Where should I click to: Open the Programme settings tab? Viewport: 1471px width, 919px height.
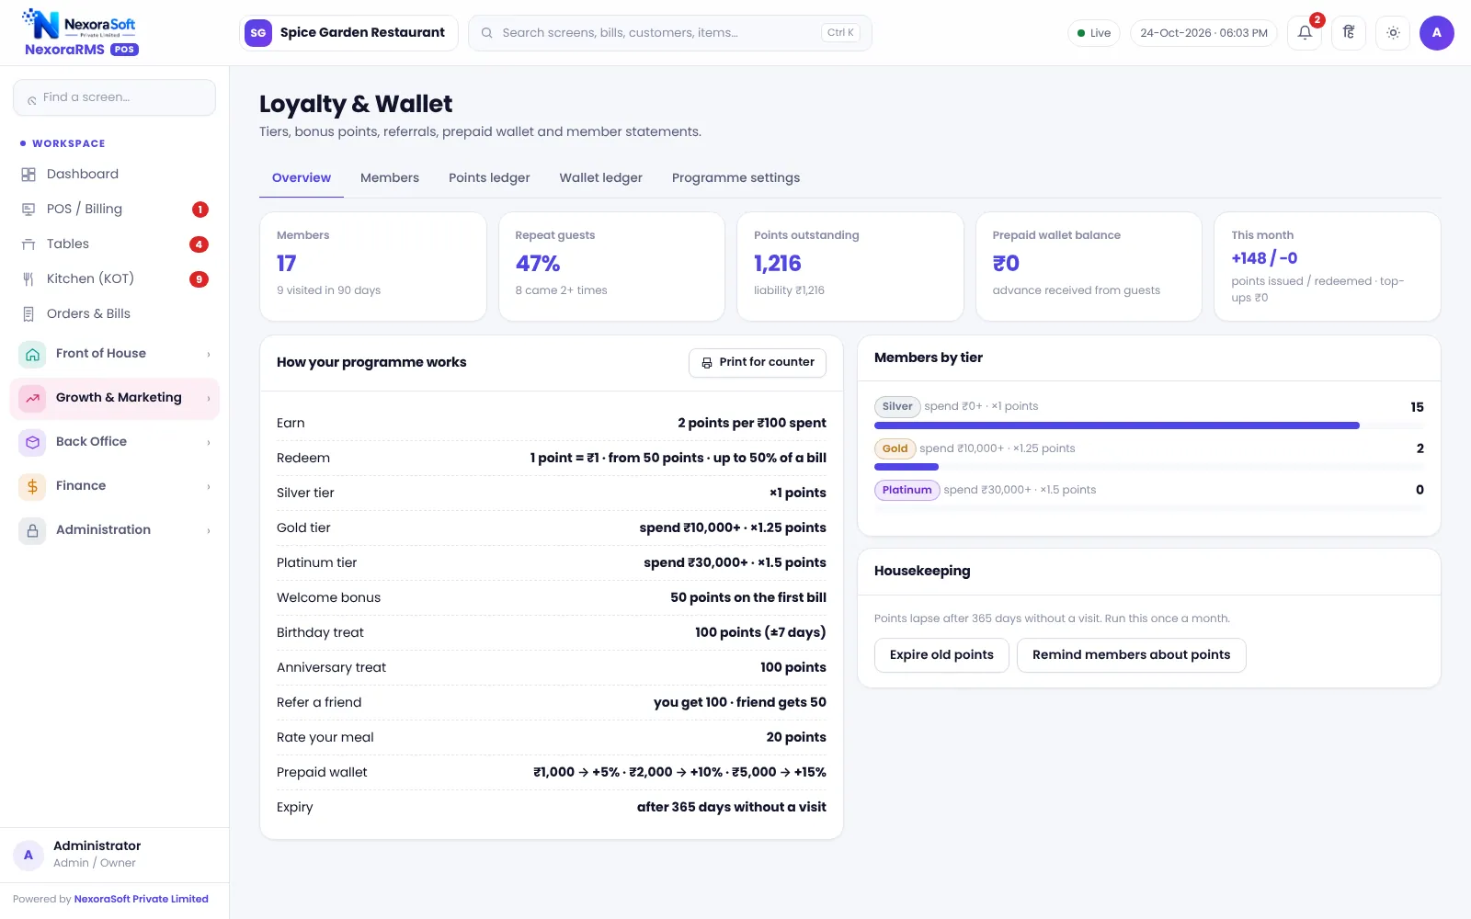coord(735,178)
